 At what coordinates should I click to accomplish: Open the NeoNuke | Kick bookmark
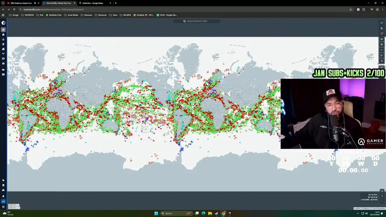54,15
